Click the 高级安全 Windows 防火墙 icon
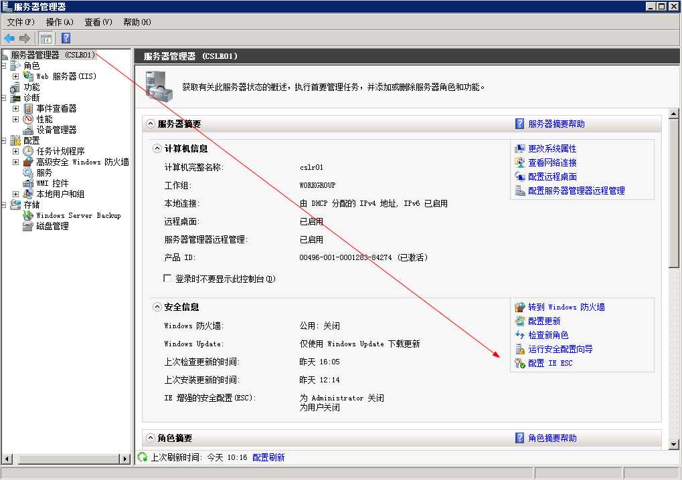682x480 pixels. pyautogui.click(x=28, y=162)
